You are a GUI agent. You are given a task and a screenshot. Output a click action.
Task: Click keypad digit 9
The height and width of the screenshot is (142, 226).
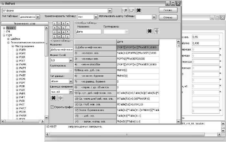click(63, 32)
